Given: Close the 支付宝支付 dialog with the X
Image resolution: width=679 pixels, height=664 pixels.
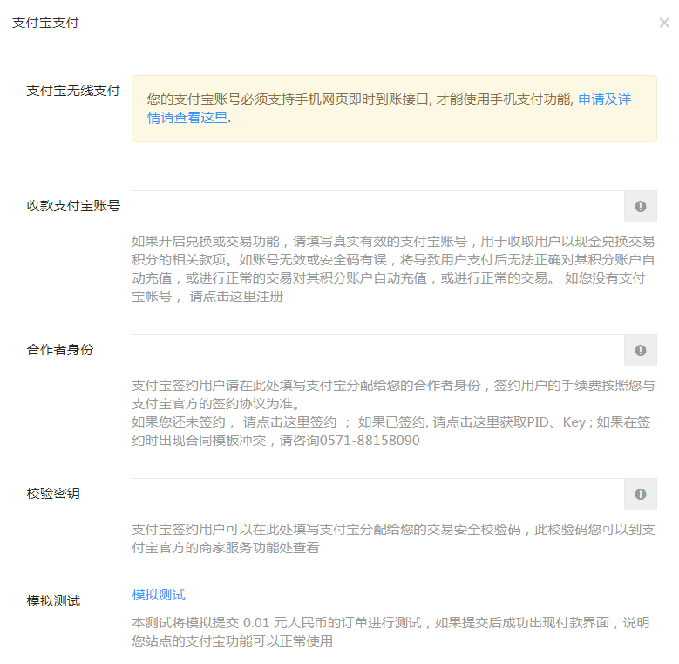Looking at the screenshot, I should (x=664, y=23).
